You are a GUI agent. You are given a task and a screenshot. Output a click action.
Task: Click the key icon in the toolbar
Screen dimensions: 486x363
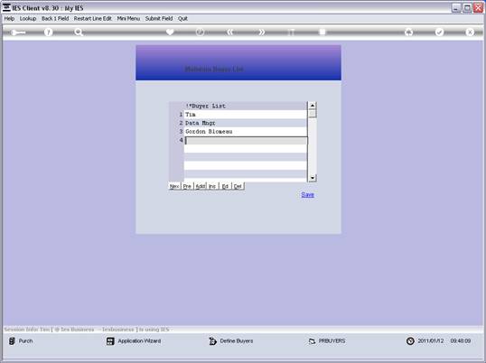point(17,33)
